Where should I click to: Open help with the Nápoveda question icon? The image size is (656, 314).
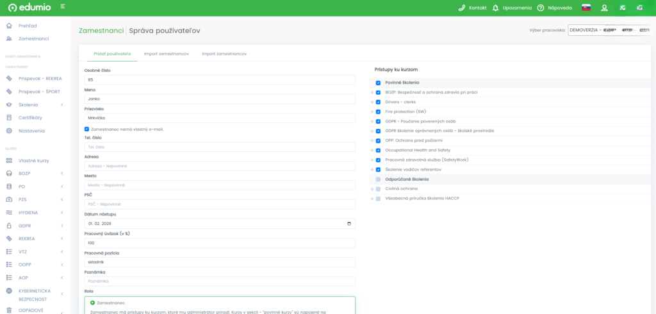(x=541, y=8)
